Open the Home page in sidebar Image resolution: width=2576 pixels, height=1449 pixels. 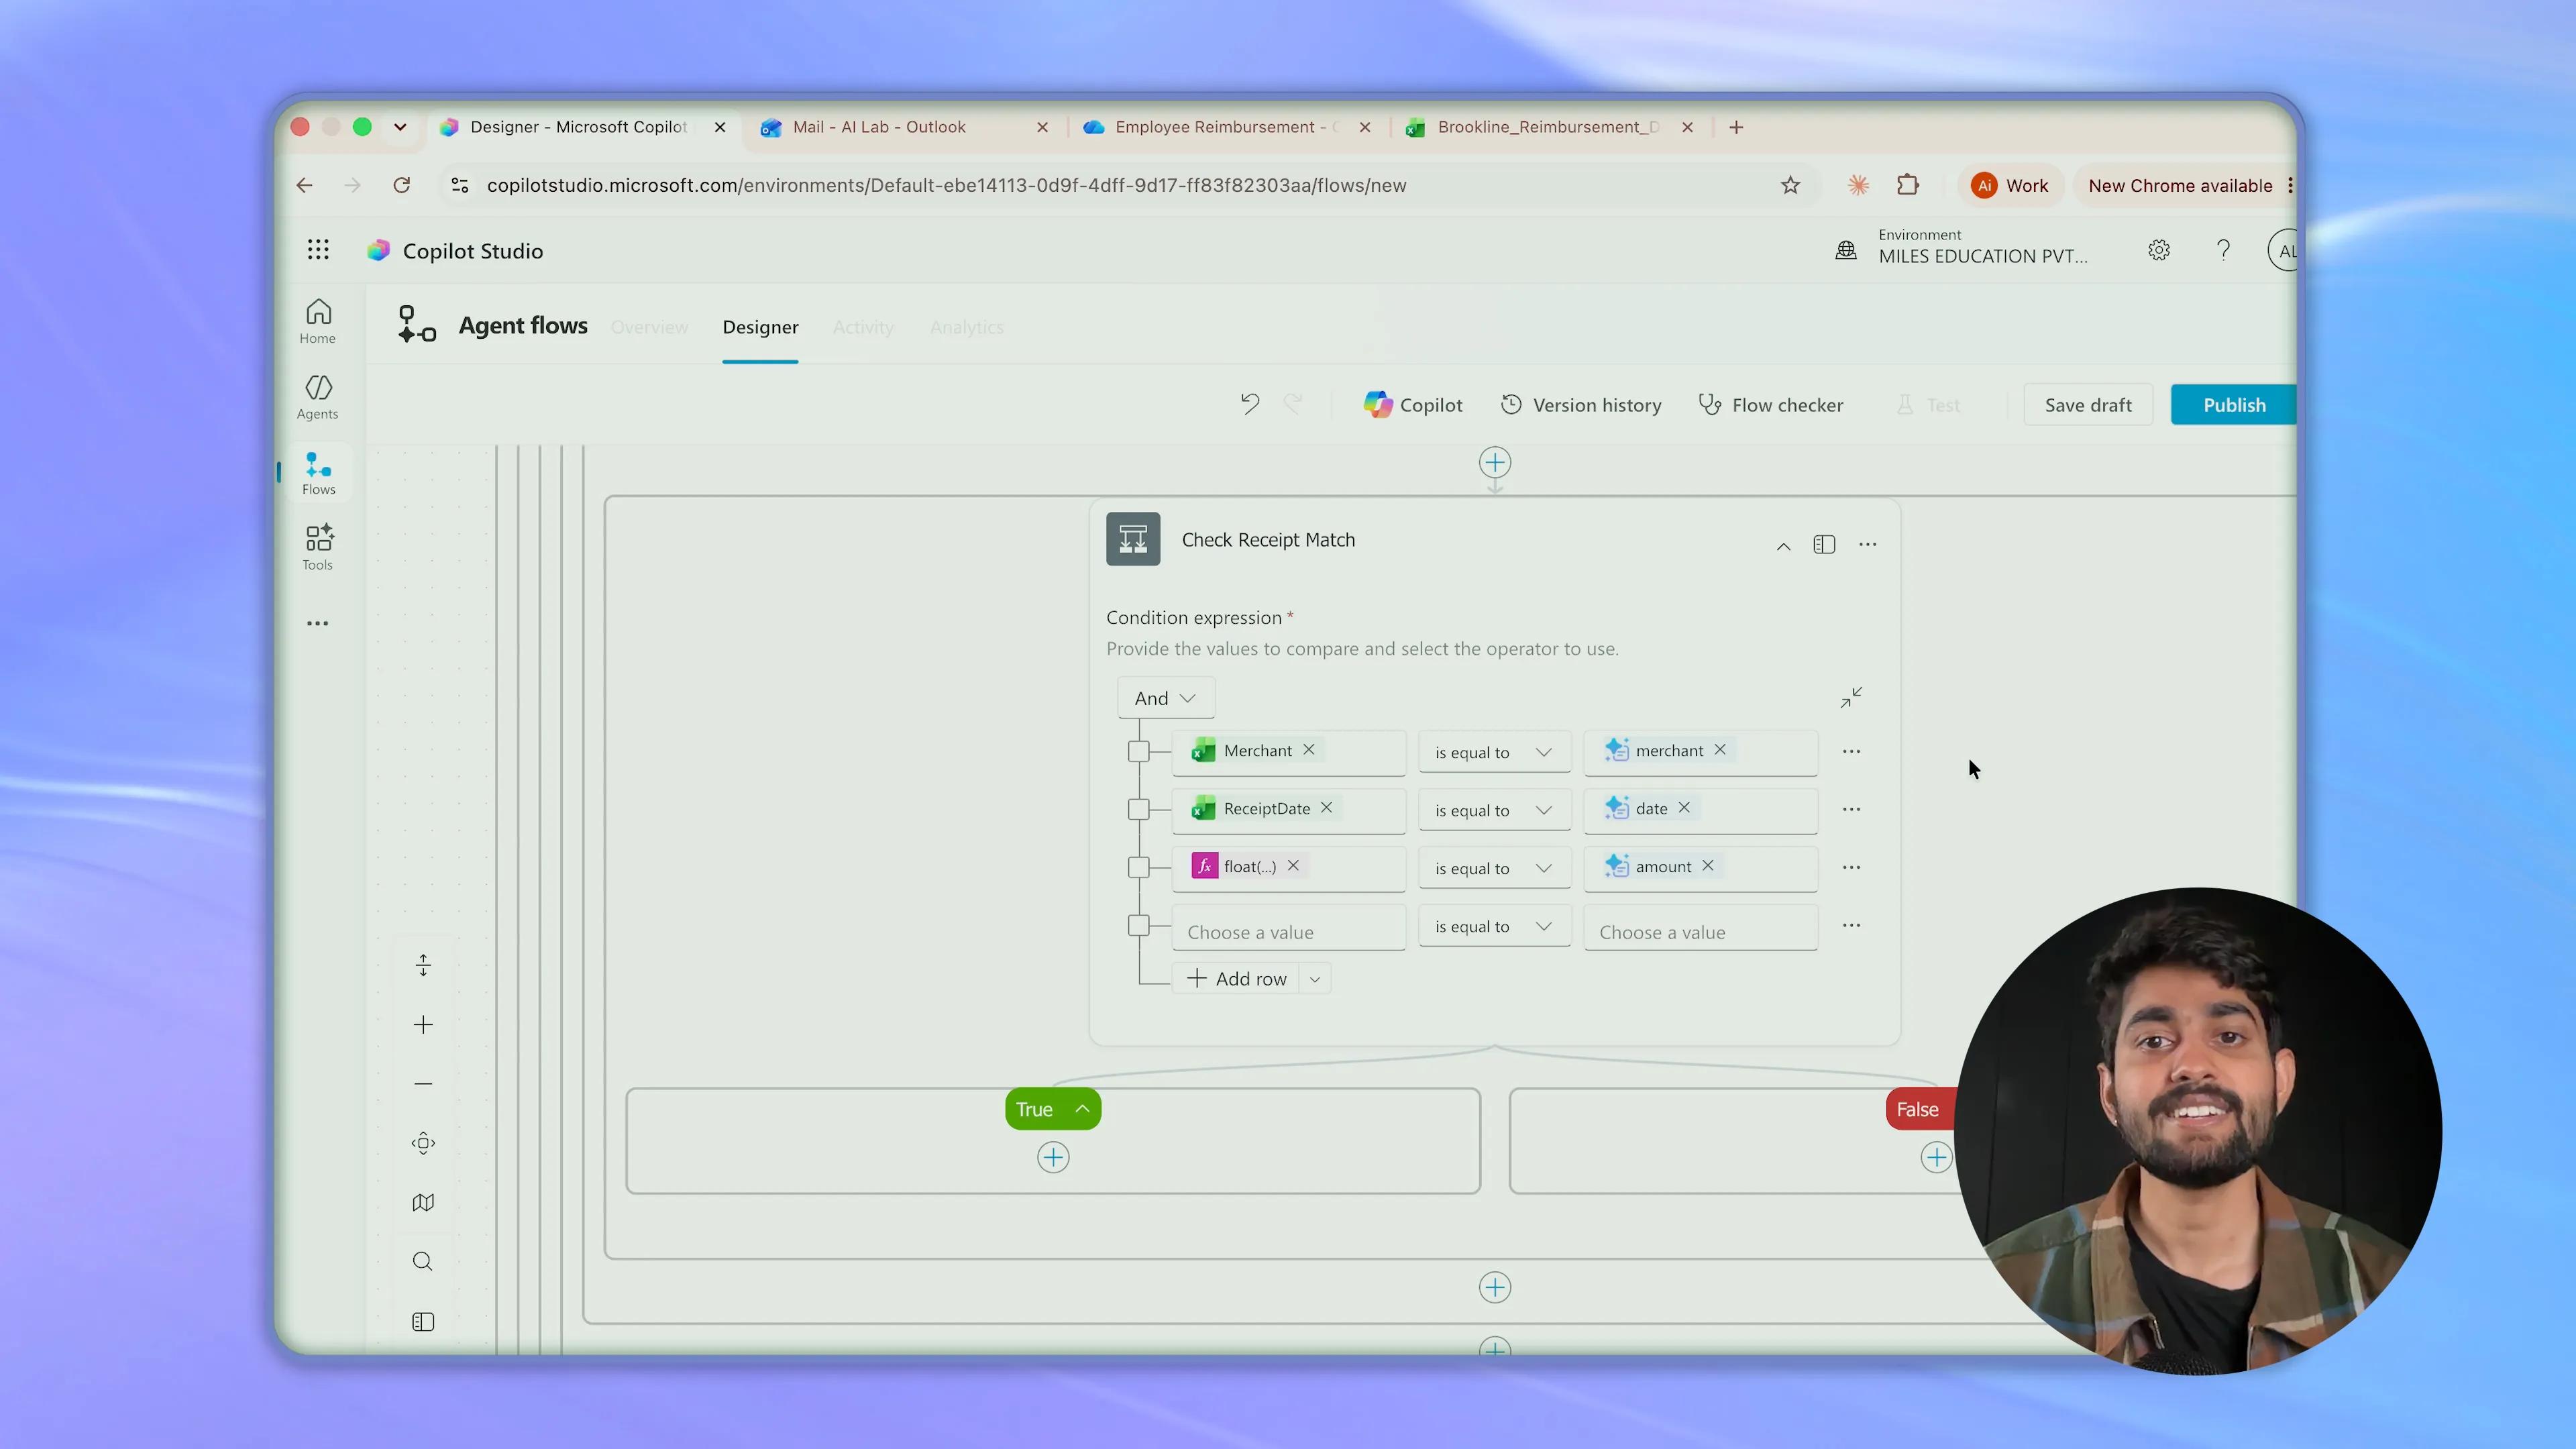point(318,322)
